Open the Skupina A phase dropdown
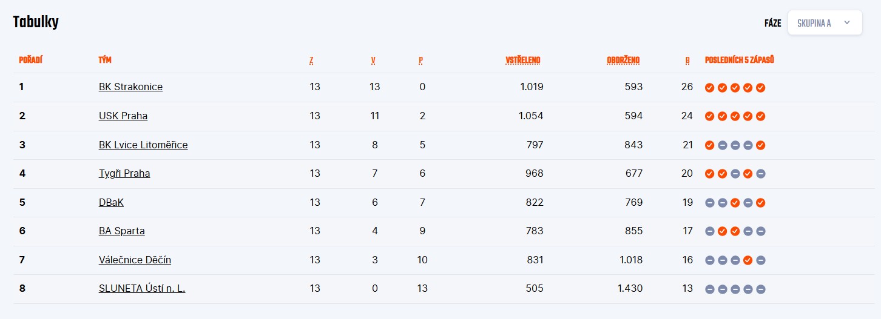The height and width of the screenshot is (319, 881). click(824, 23)
